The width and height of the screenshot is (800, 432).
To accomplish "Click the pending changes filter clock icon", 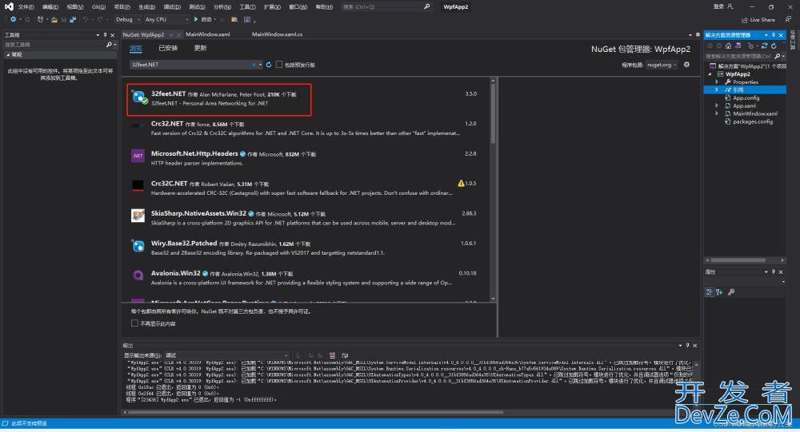I will pyautogui.click(x=750, y=46).
